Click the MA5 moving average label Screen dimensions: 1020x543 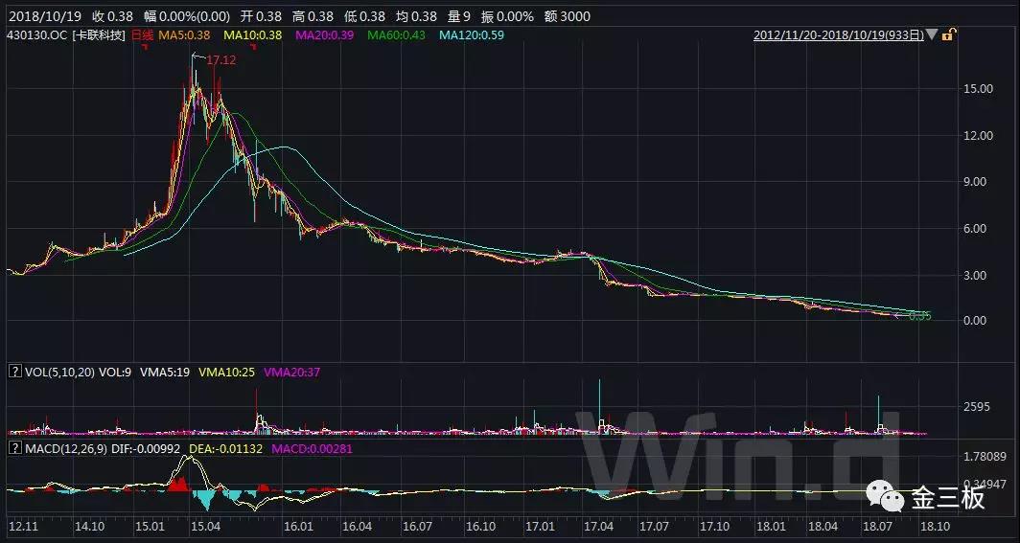tap(184, 35)
